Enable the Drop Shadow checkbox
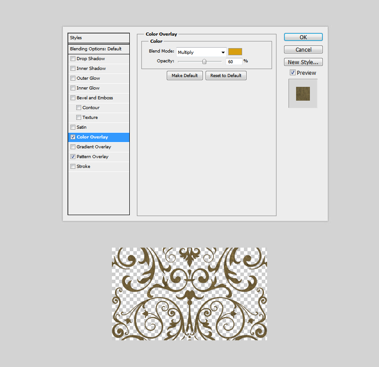379x367 pixels. (73, 59)
